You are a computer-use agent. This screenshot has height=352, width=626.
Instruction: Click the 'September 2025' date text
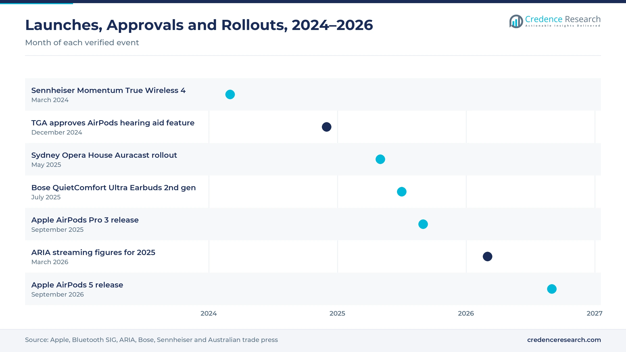coord(57,230)
